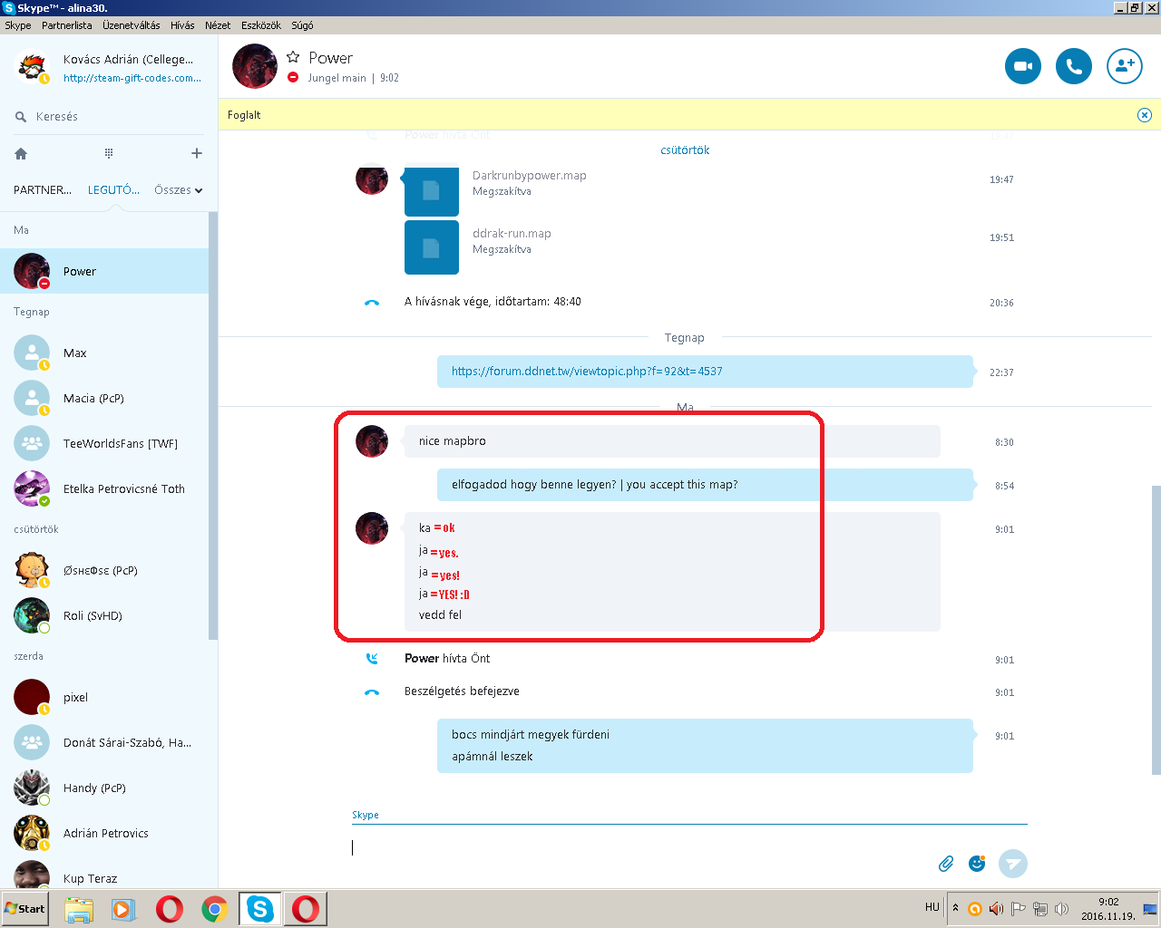Add people to the conversation

click(1124, 66)
